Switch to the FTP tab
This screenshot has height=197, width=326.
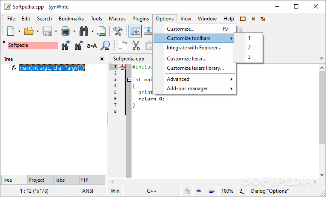coord(92,180)
